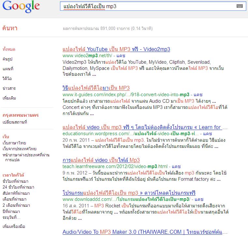248x236 pixels.
Task: Open cached copy of teach.learnfreeware.com result
Action: tap(176, 166)
